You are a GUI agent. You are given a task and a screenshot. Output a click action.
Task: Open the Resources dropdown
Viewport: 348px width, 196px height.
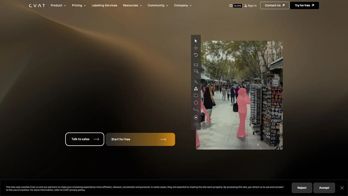[x=132, y=5]
